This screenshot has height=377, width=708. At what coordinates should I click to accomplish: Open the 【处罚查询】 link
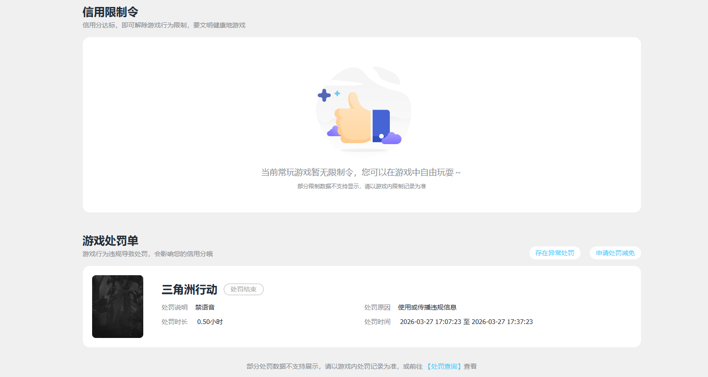pos(444,366)
